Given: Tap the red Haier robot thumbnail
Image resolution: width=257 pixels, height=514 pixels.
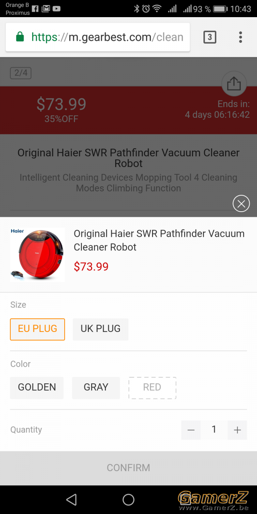Looking at the screenshot, I should pyautogui.click(x=37, y=254).
